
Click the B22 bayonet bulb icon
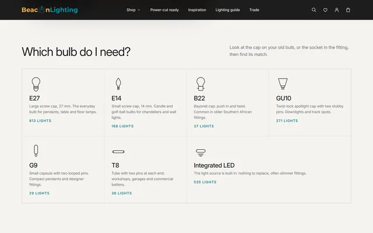[x=200, y=84]
